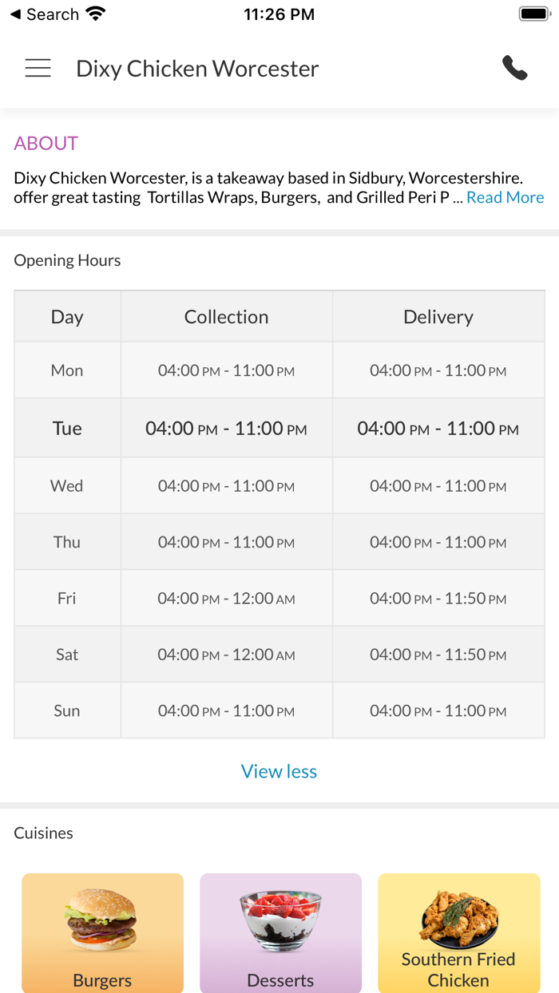The height and width of the screenshot is (993, 559).
Task: Select the Tue row in opening hours
Action: click(67, 429)
